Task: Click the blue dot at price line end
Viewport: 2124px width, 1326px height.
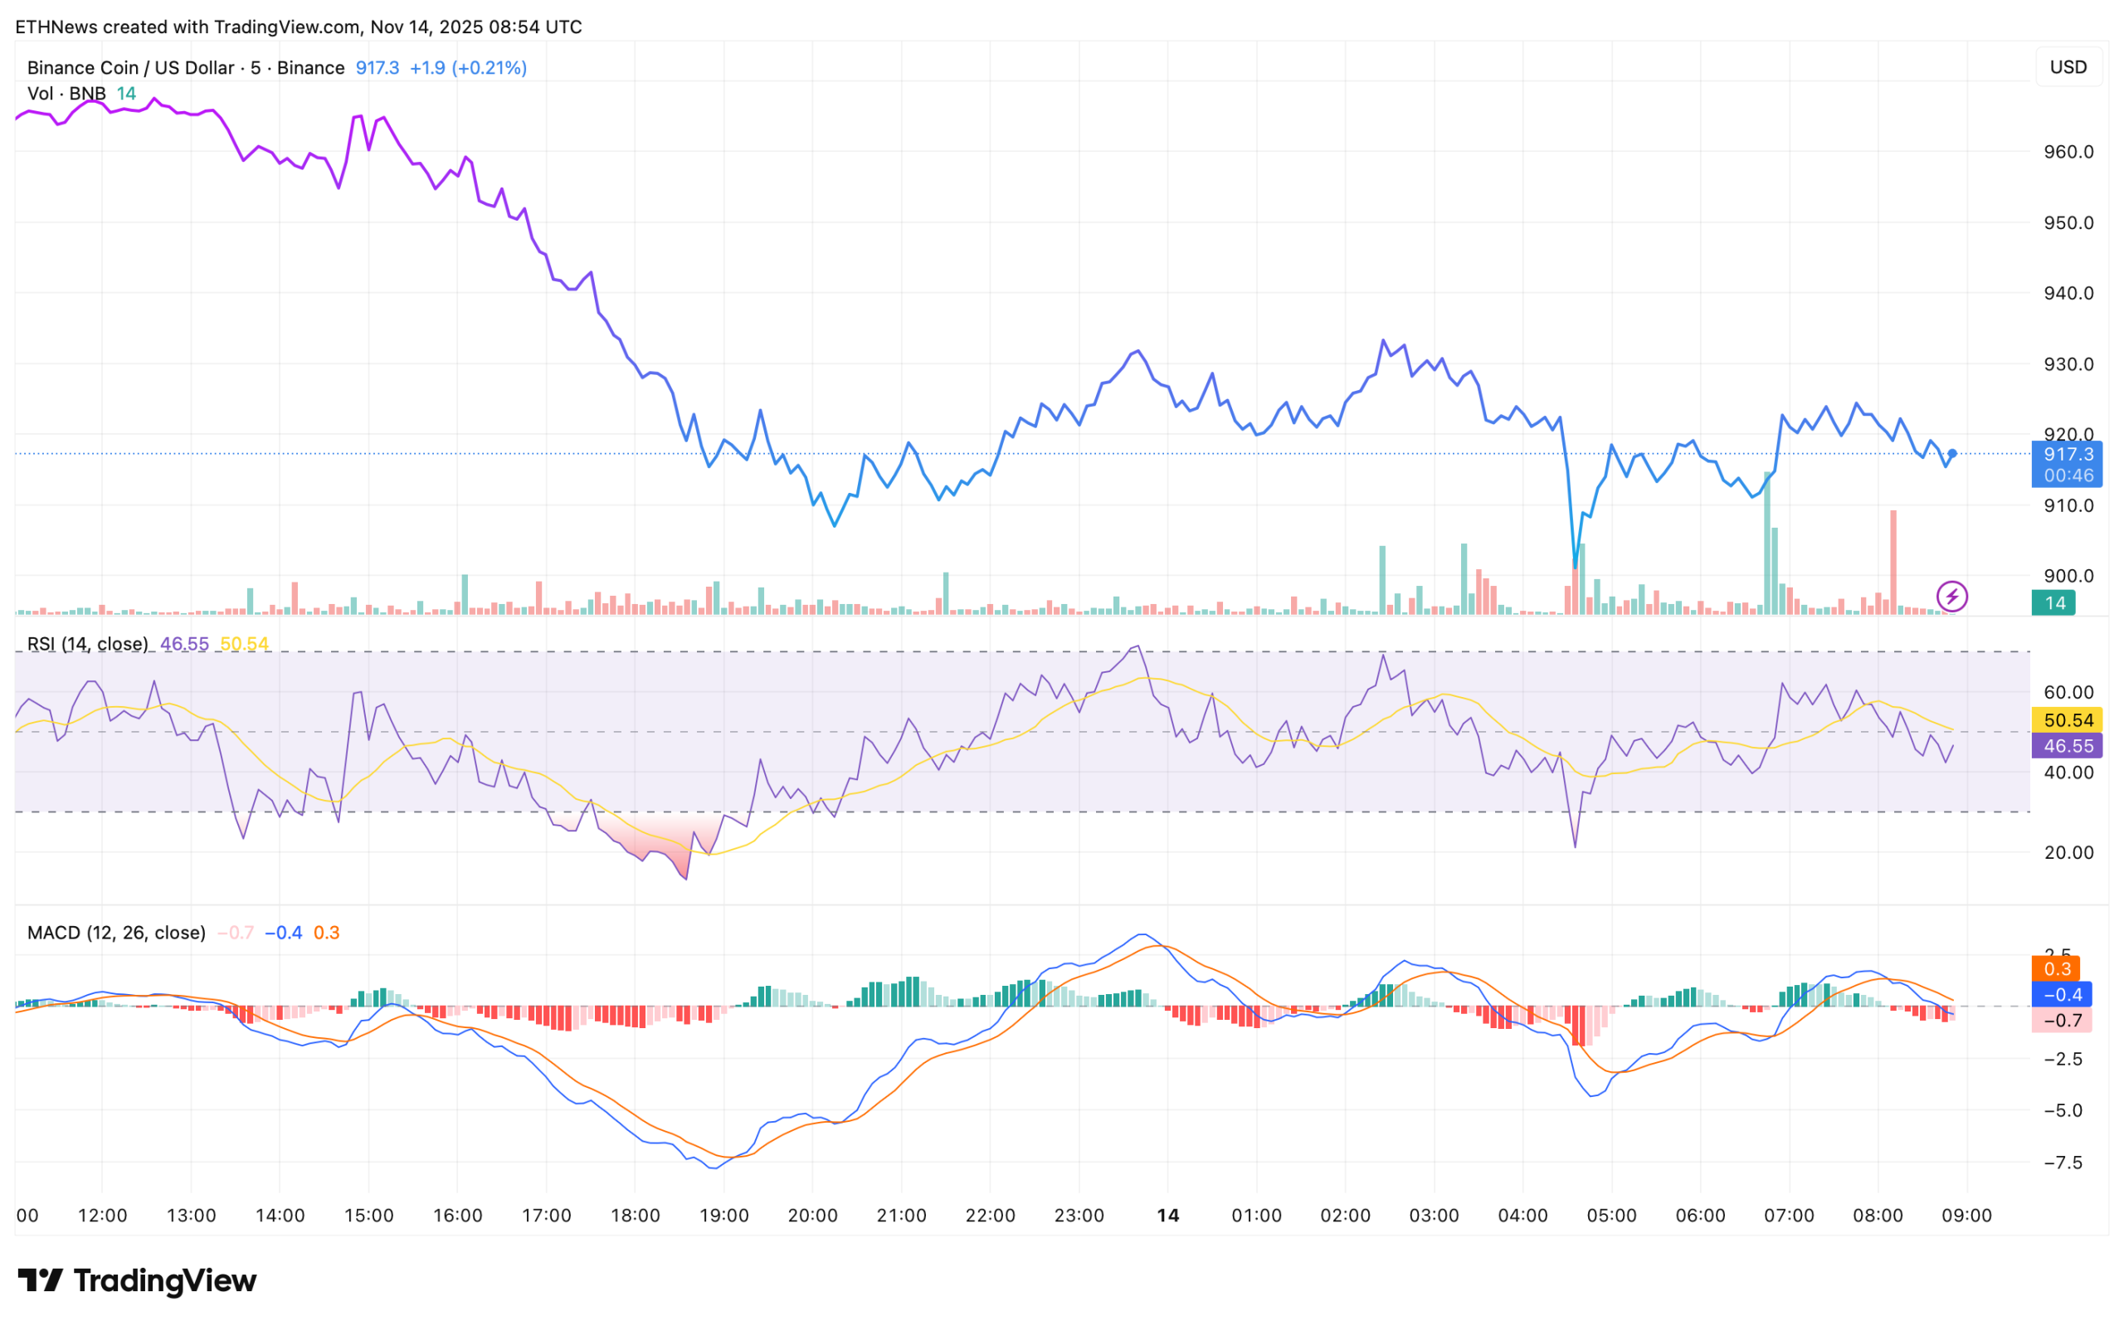Action: [1952, 454]
